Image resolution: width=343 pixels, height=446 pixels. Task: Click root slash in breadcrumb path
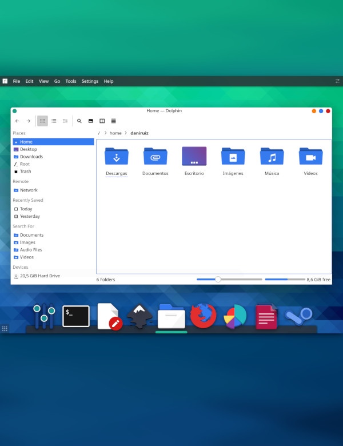tap(99, 133)
